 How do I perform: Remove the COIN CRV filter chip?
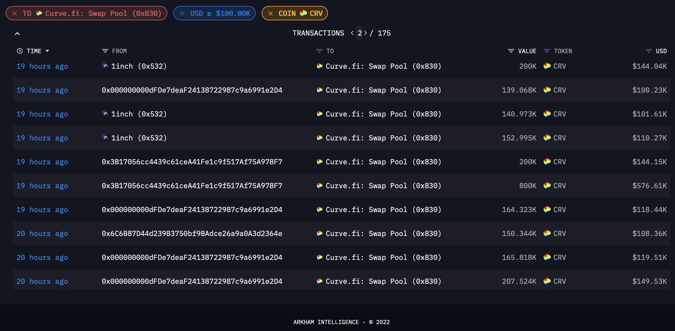[270, 14]
